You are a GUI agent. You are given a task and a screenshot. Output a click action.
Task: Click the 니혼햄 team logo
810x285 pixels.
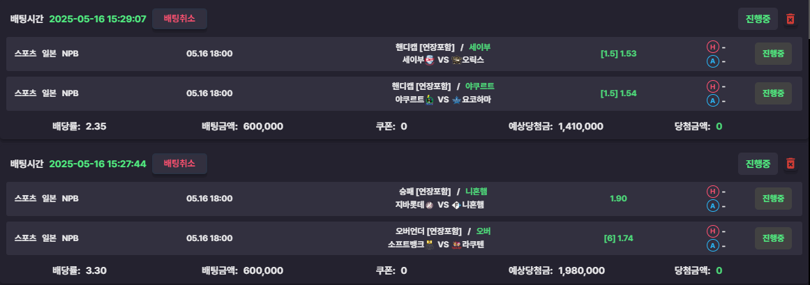click(456, 205)
